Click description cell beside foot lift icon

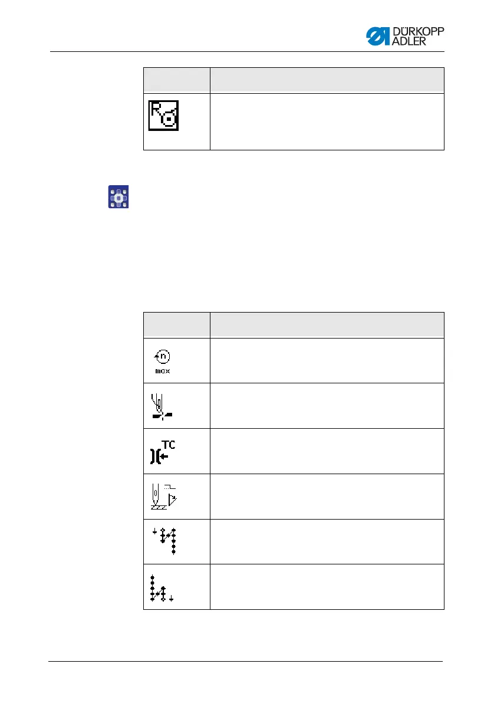(327, 497)
